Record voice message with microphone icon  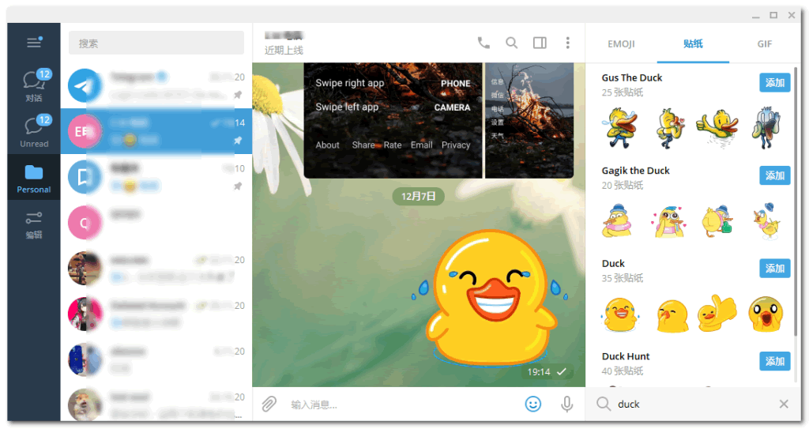[566, 405]
